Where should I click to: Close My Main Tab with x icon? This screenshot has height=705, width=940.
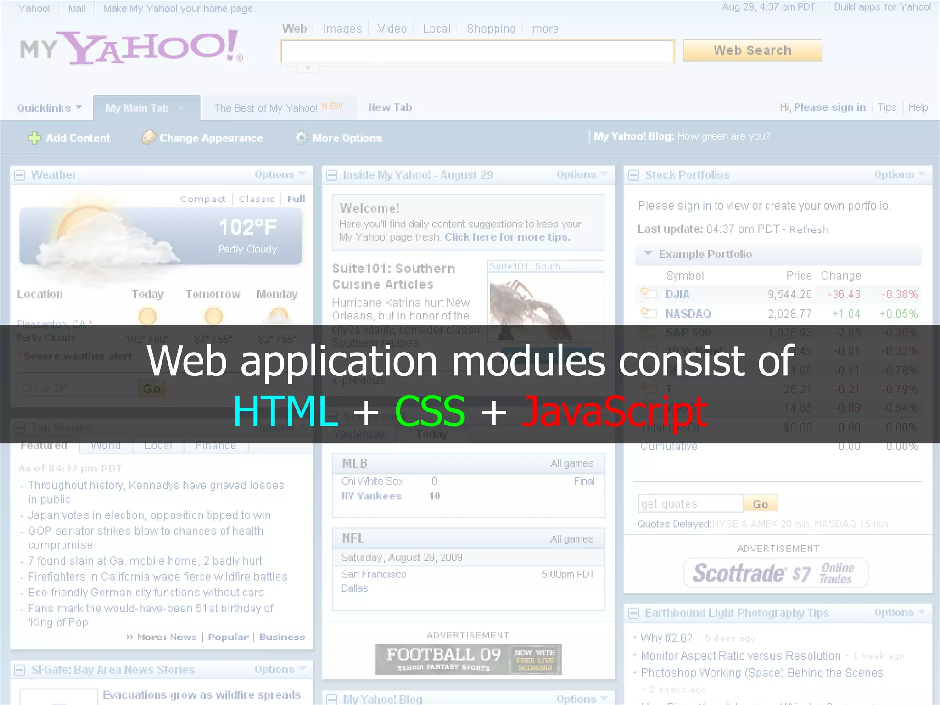181,108
